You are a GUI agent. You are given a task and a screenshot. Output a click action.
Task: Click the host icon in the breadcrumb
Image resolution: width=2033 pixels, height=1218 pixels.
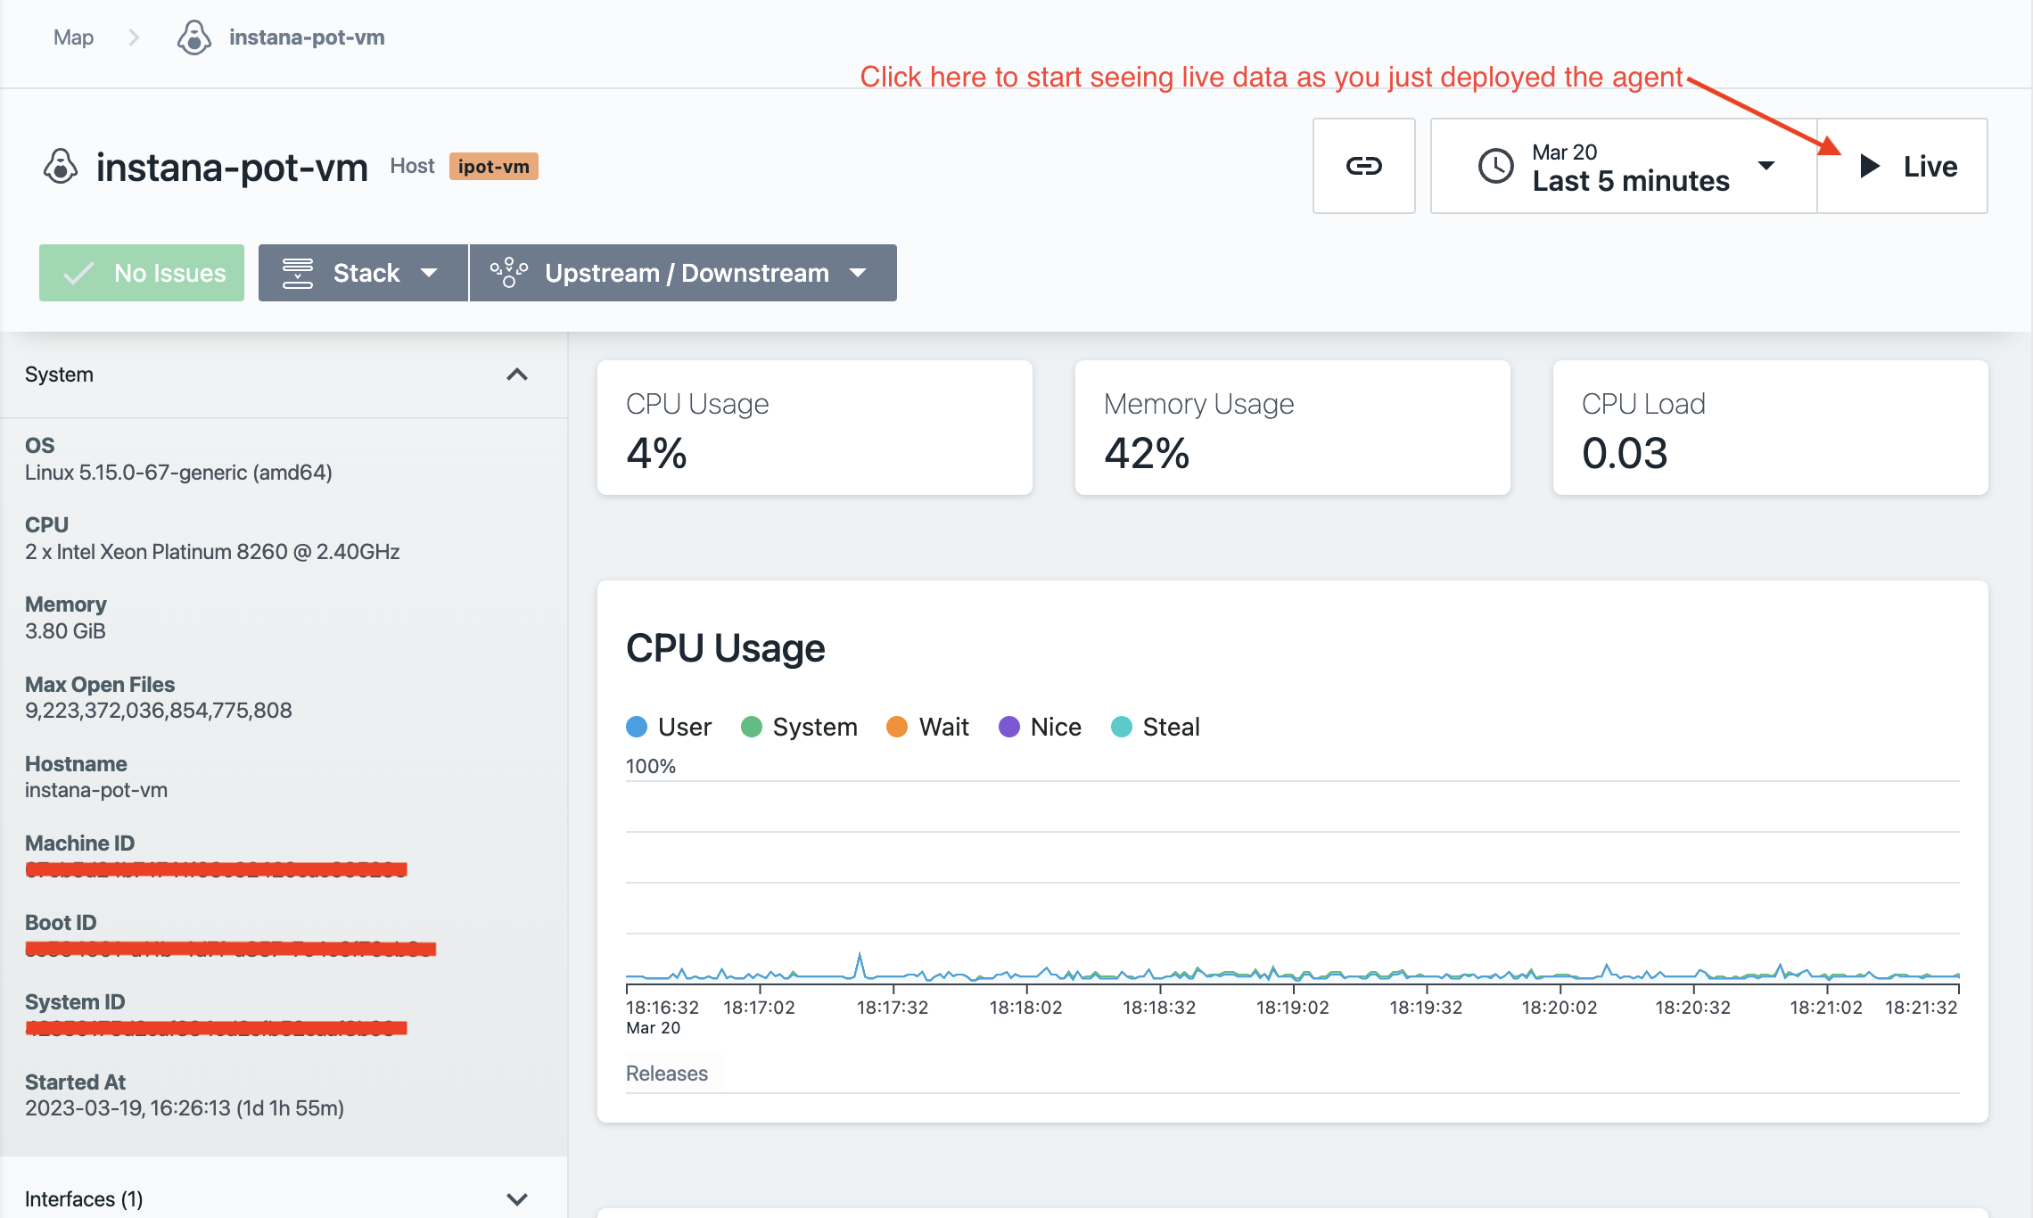click(193, 37)
